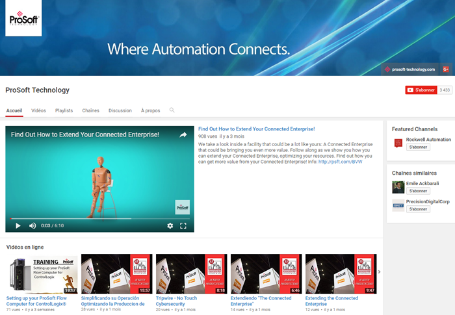This screenshot has width=455, height=315.
Task: Click the video progress bar
Action: click(x=99, y=218)
